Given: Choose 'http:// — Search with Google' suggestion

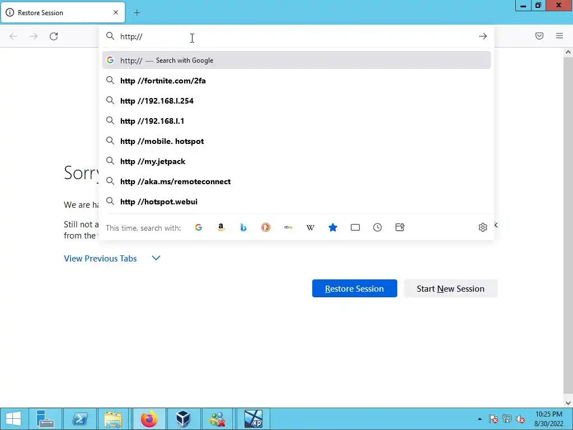Looking at the screenshot, I should pyautogui.click(x=297, y=60).
